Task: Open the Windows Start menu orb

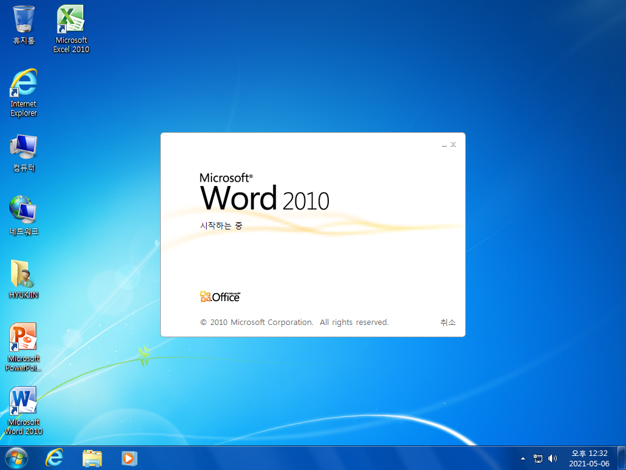Action: tap(16, 458)
